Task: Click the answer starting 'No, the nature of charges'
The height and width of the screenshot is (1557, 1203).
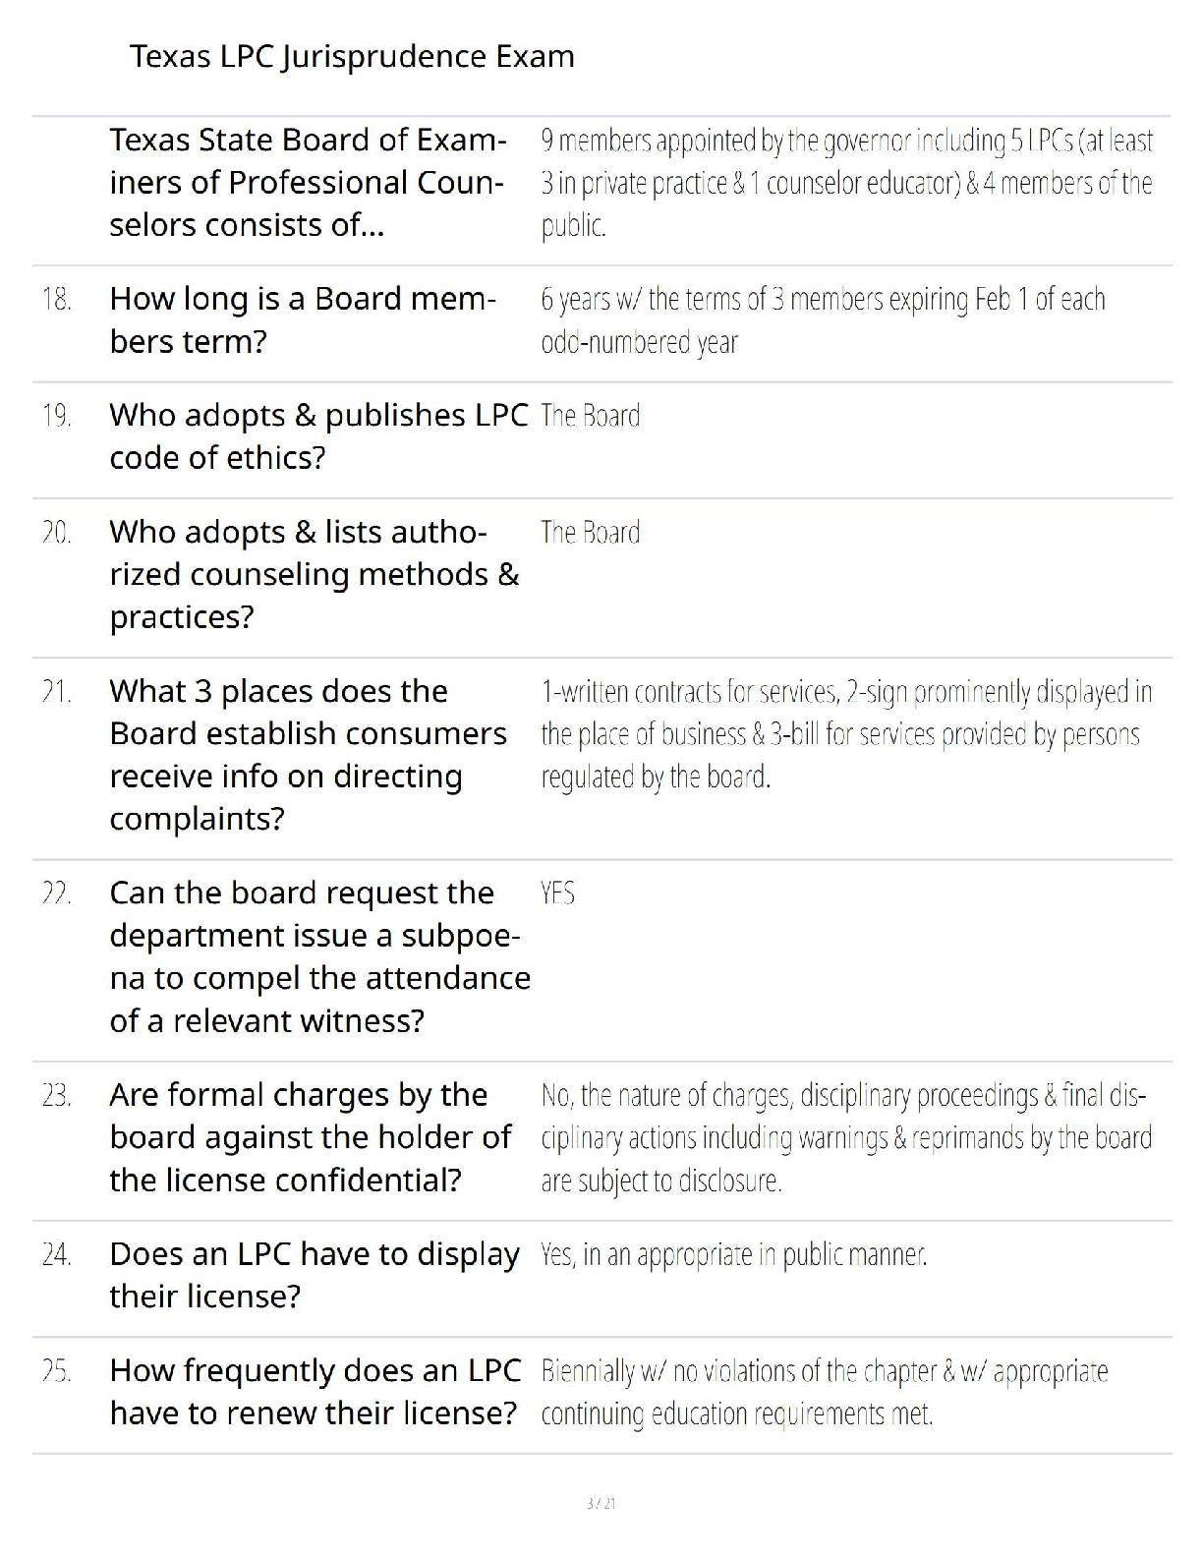Action: tap(845, 1137)
